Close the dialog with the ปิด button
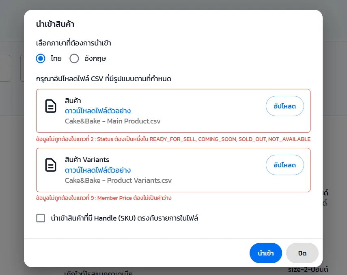The image size is (347, 275). [x=302, y=253]
